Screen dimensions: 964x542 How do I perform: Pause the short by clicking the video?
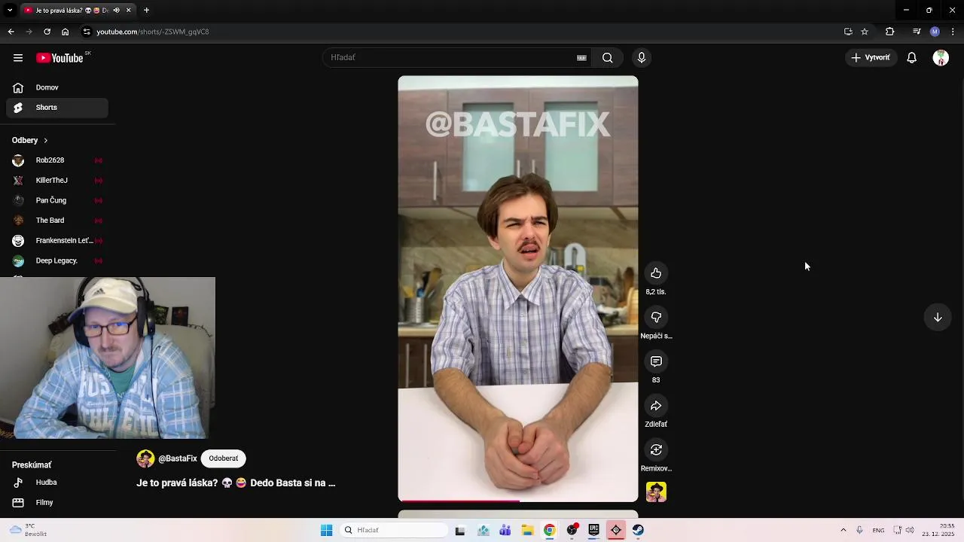point(518,288)
